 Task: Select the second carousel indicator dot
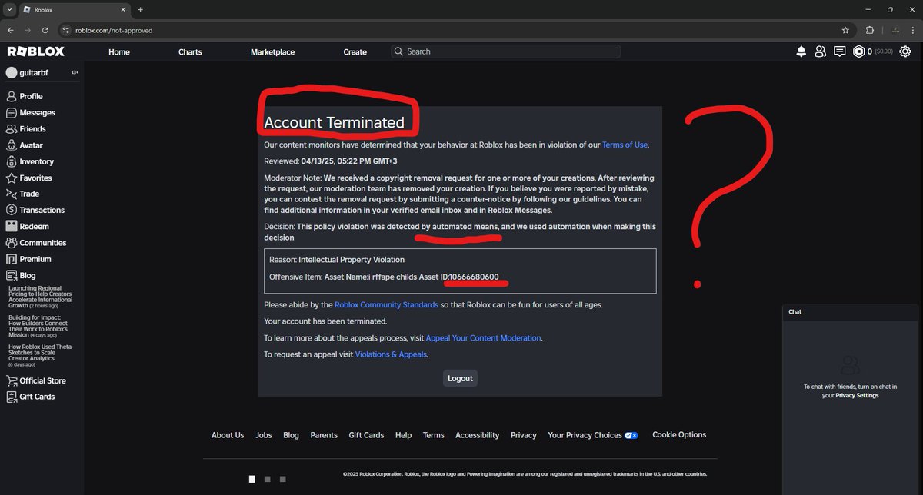(x=267, y=479)
